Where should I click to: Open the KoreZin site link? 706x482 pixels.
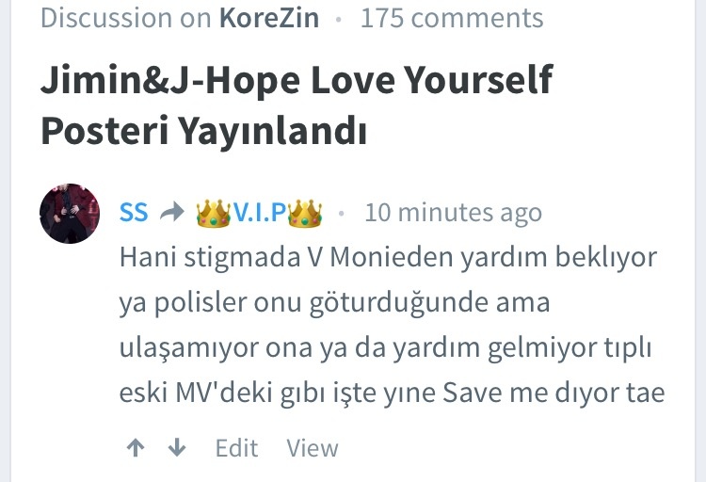coord(269,18)
